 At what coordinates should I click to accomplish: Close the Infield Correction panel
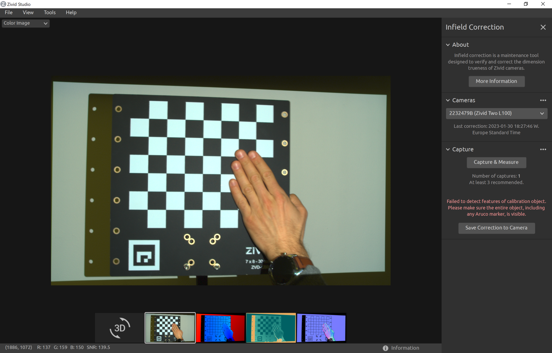(543, 27)
